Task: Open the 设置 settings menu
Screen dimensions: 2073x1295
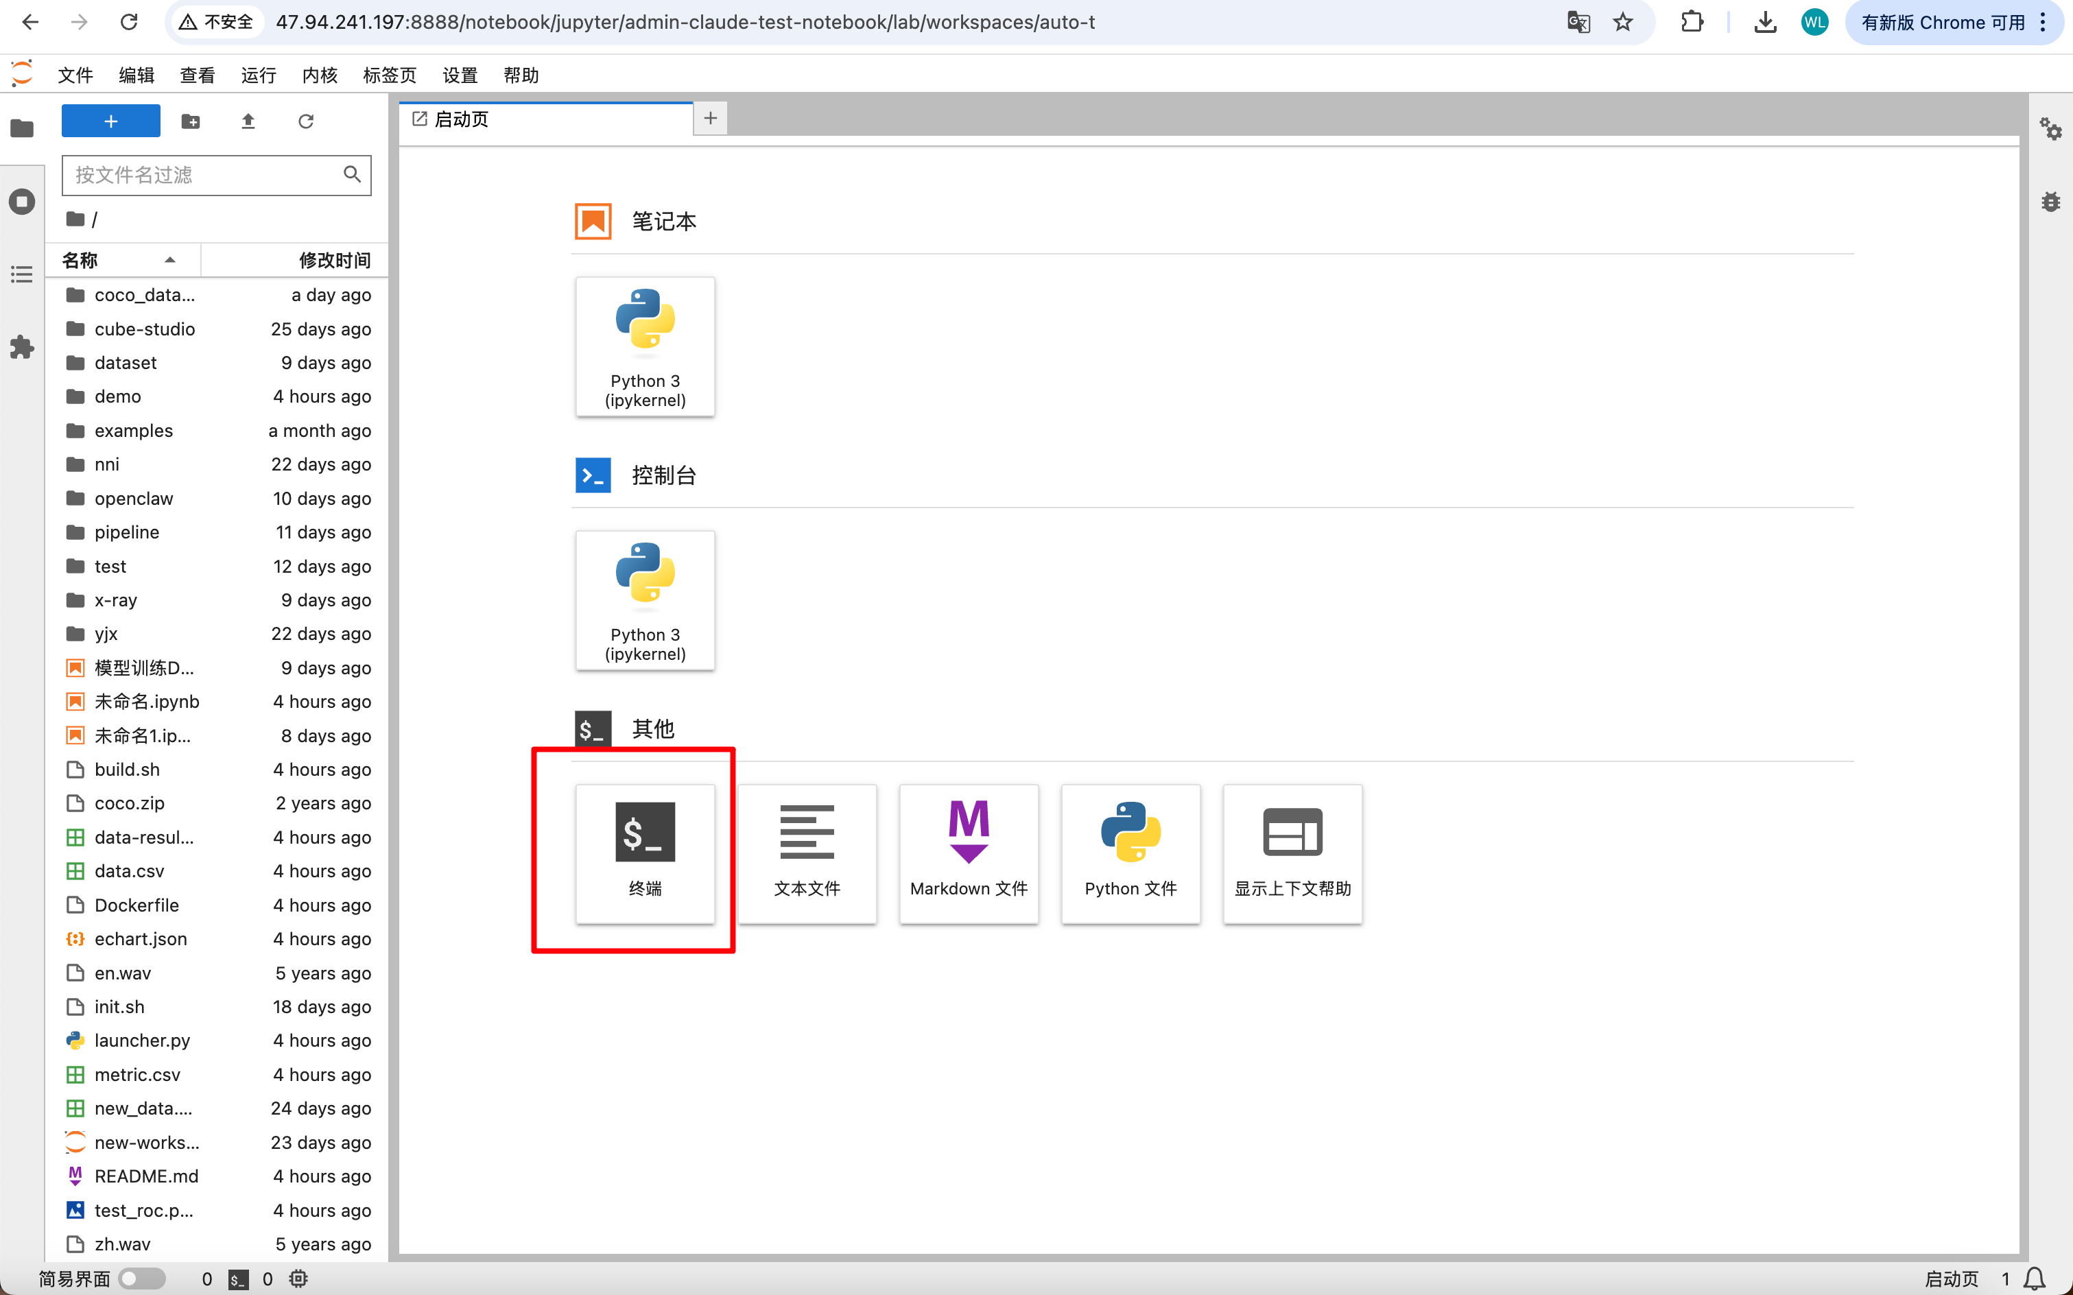Action: (460, 75)
